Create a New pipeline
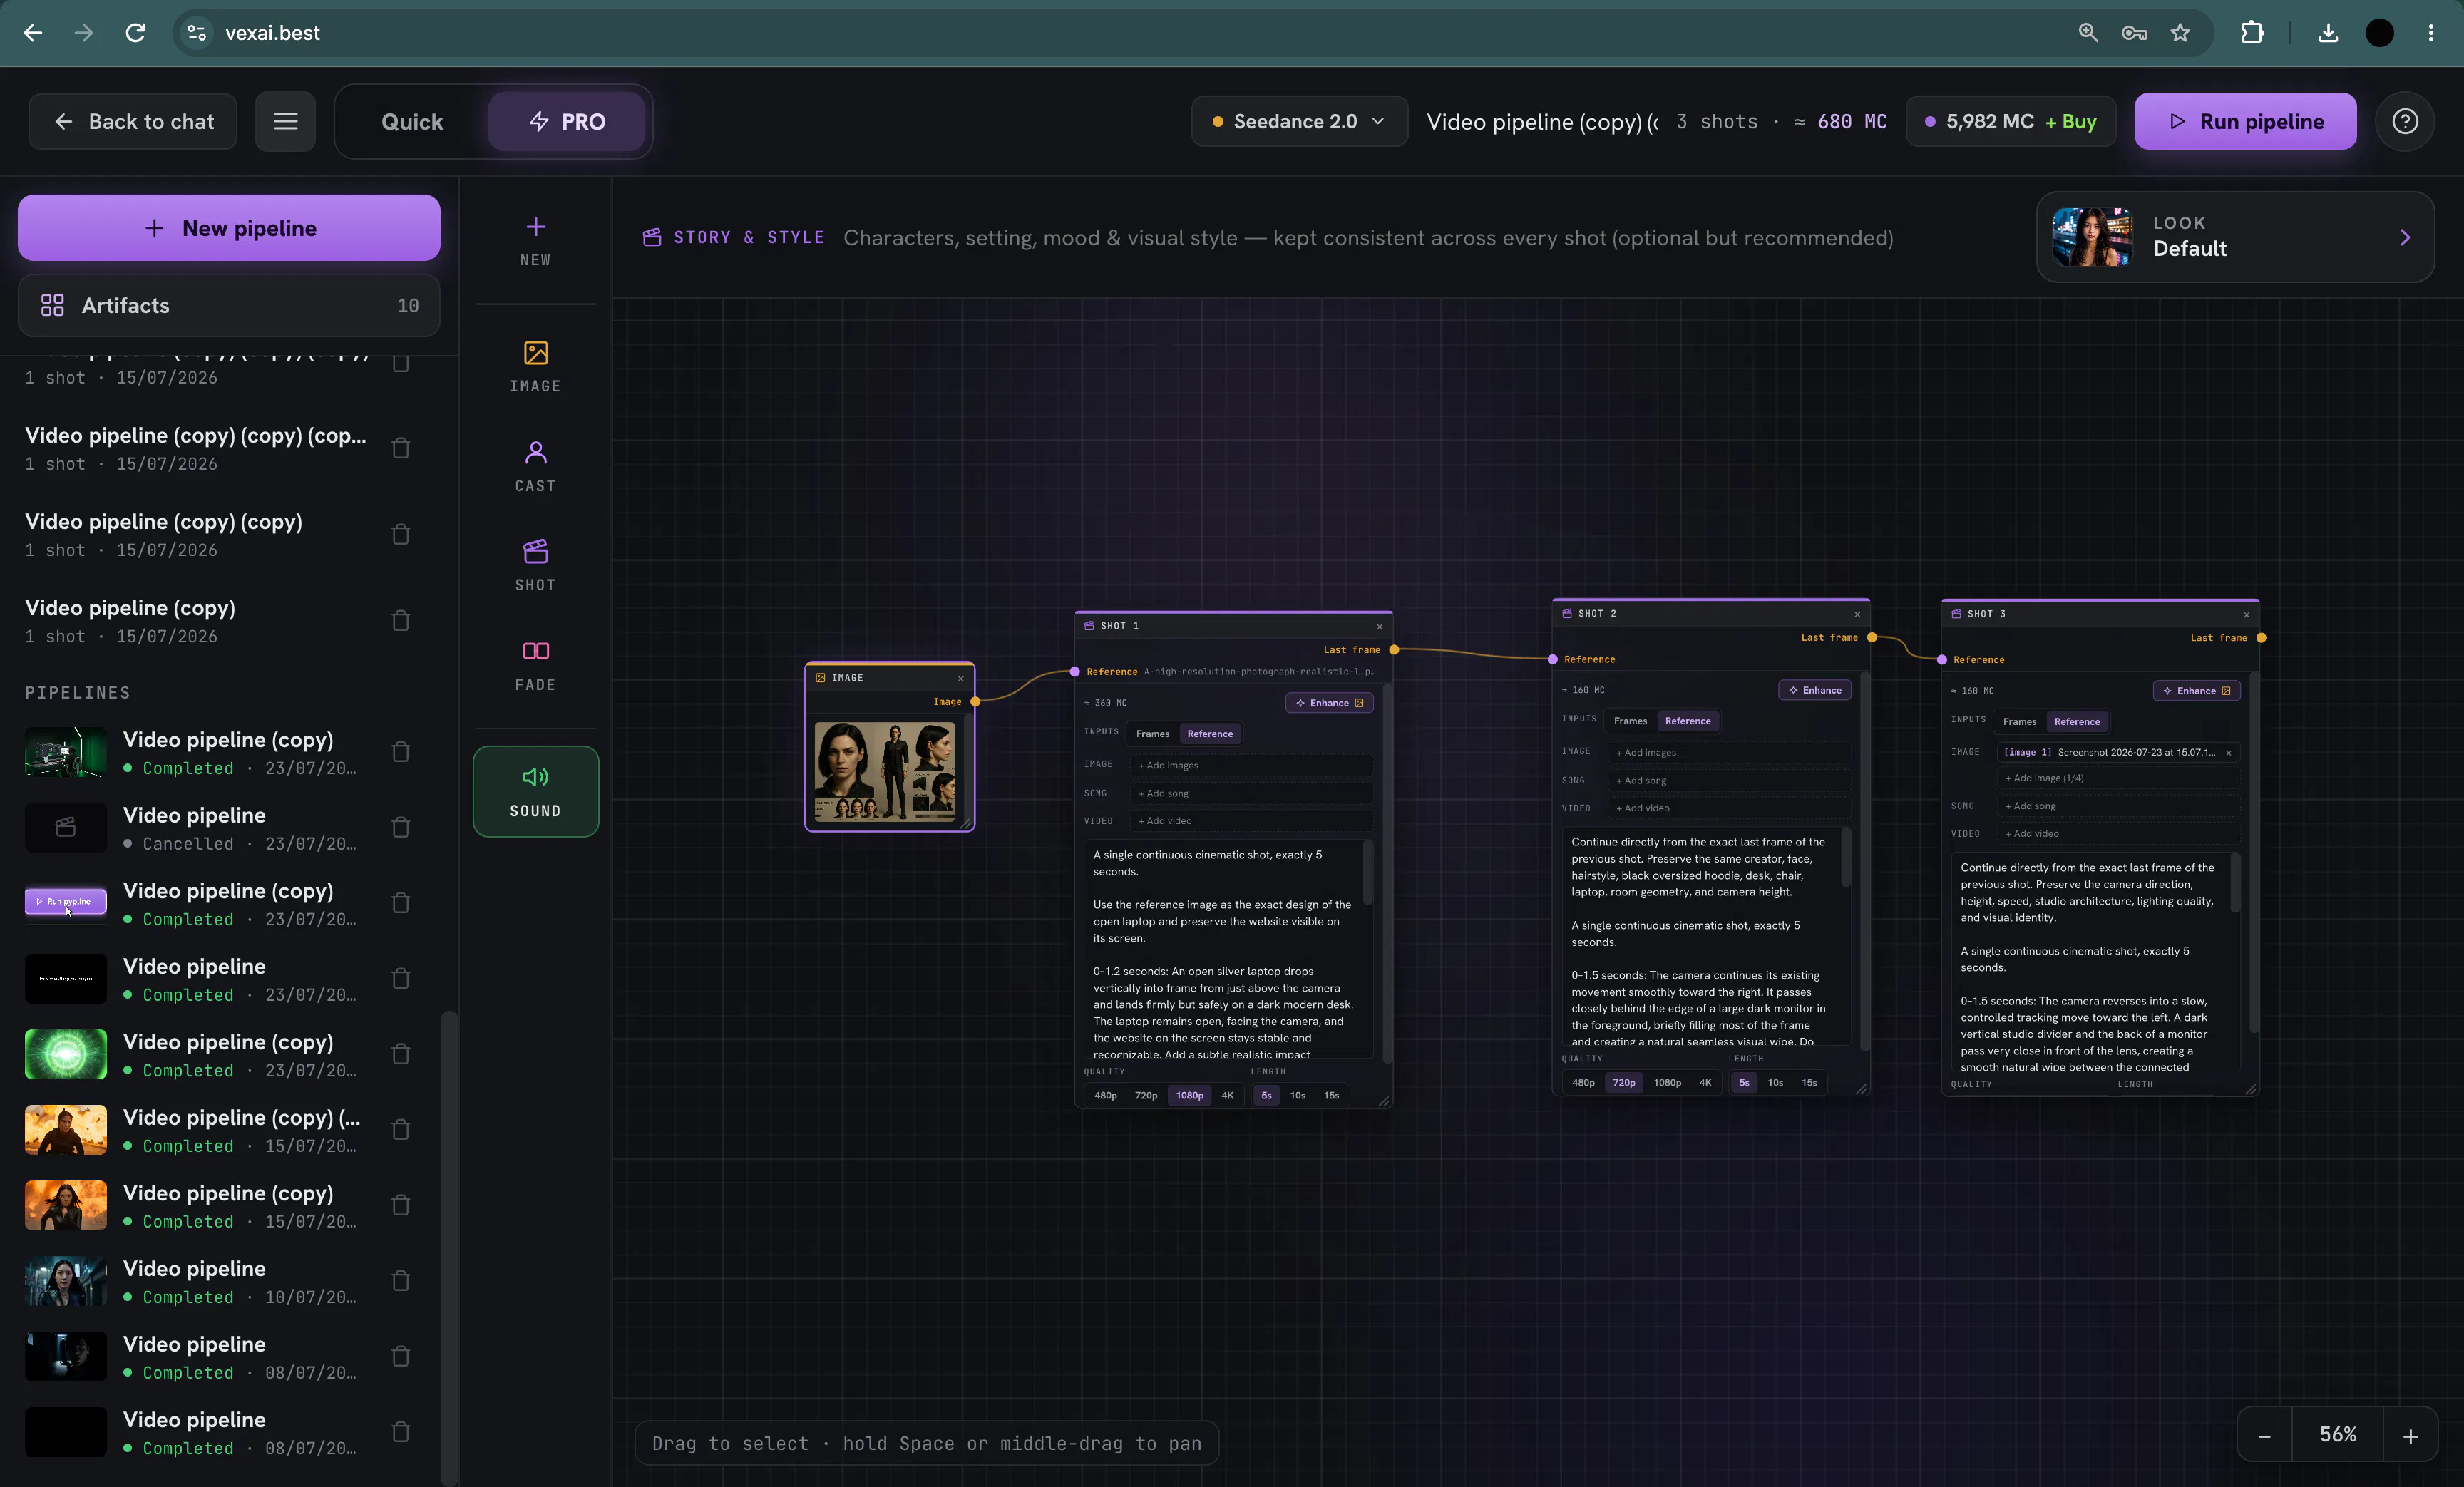Viewport: 2464px width, 1487px height. pos(229,228)
